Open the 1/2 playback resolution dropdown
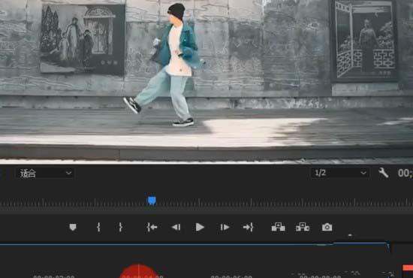Image resolution: width=413 pixels, height=278 pixels. coord(339,173)
